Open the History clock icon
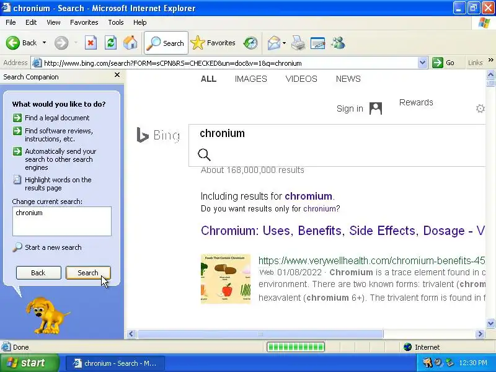This screenshot has height=372, width=496. tap(250, 43)
